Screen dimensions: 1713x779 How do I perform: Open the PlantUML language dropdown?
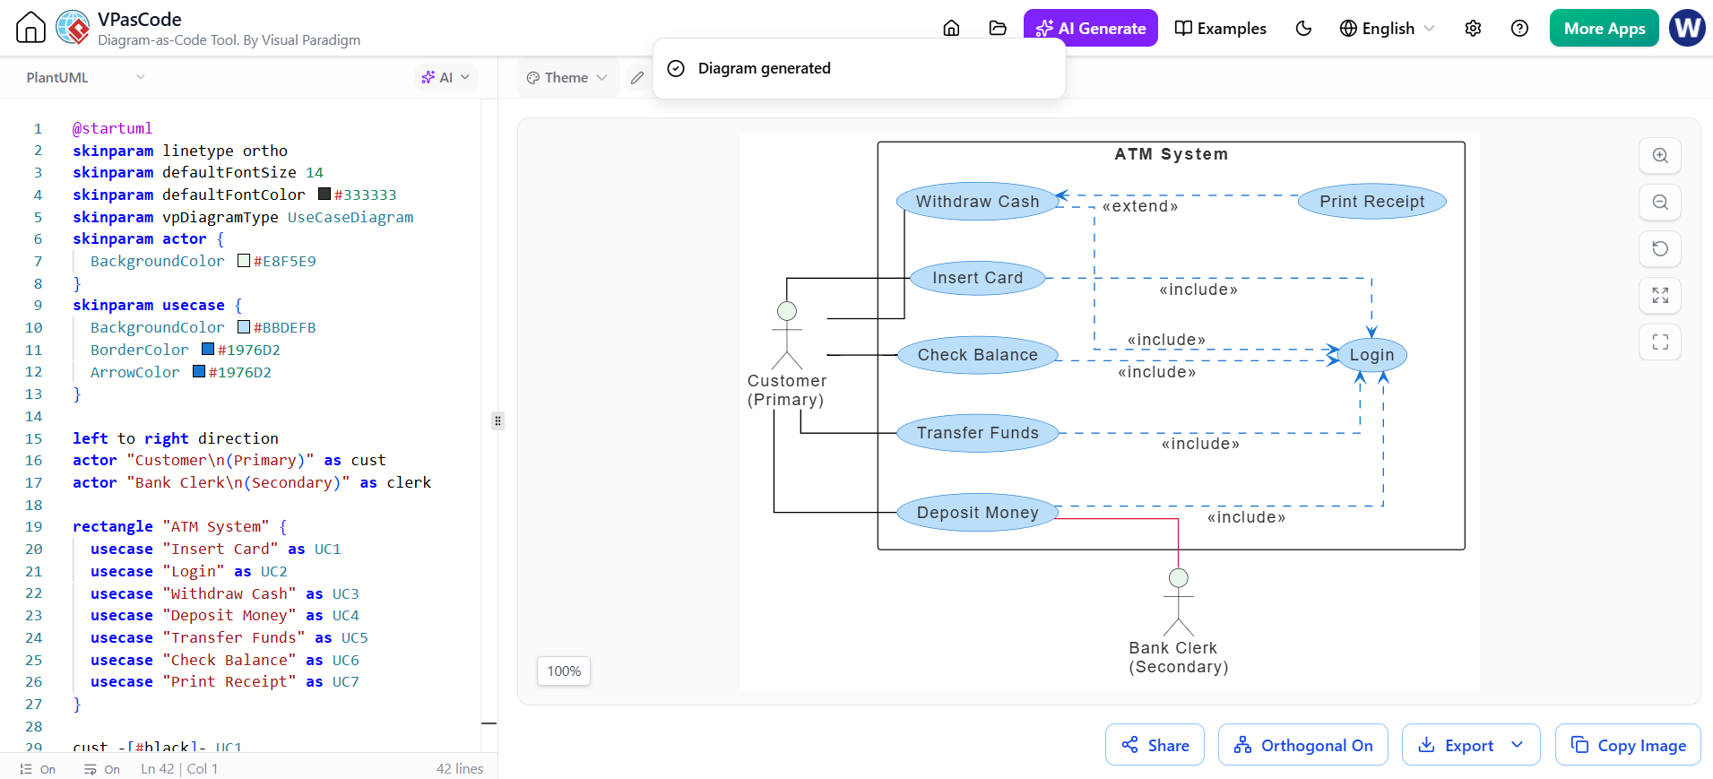[x=85, y=77]
